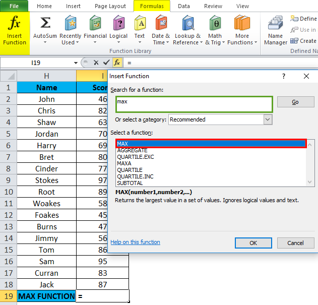This screenshot has width=318, height=305.
Task: Expand the Date & Time dropdown arrow
Action: [167, 42]
